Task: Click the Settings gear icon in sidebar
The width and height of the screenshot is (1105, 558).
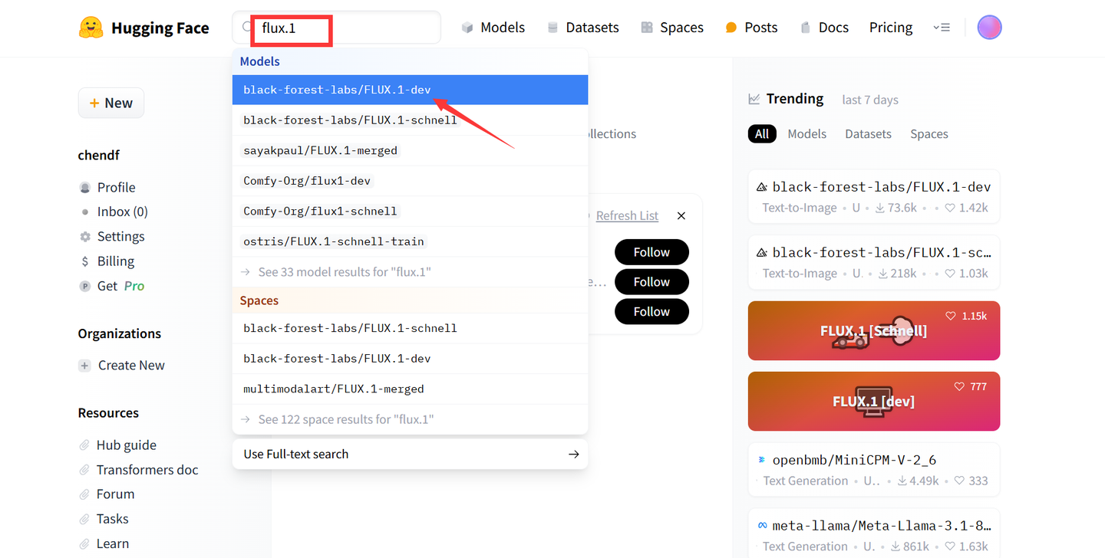Action: tap(85, 237)
